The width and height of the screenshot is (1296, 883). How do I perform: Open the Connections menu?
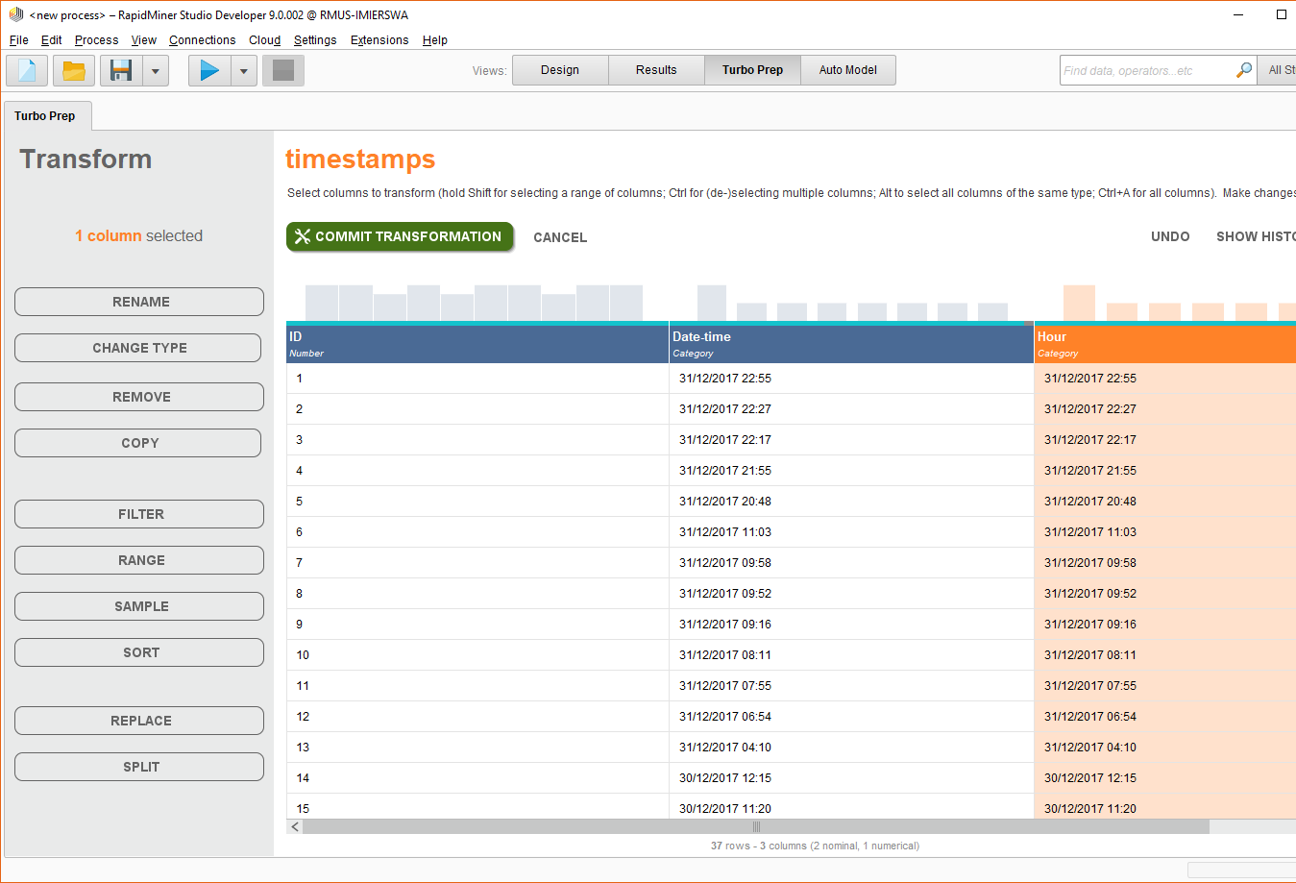(203, 40)
